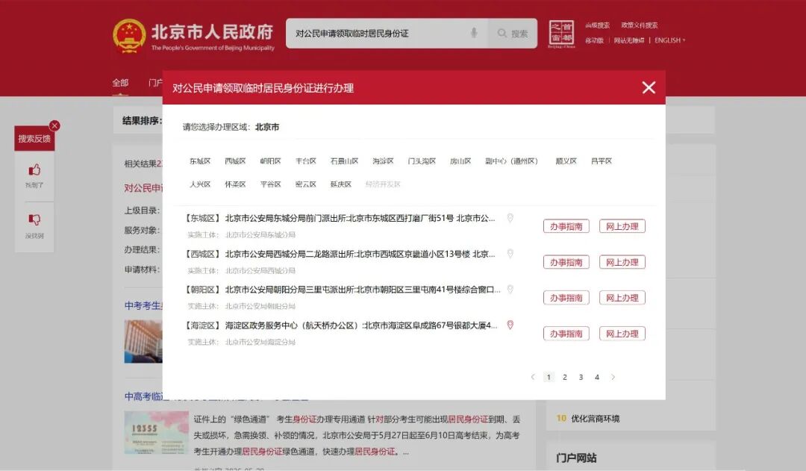This screenshot has height=471, width=806.
Task: Select 海淀区 district filter
Action: (x=383, y=161)
